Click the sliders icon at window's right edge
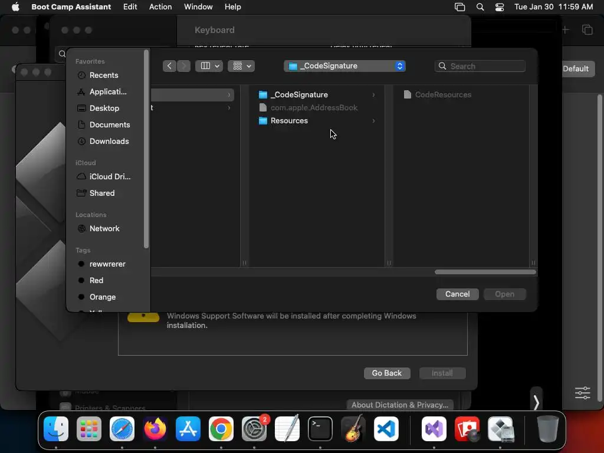The image size is (604, 453). [582, 393]
